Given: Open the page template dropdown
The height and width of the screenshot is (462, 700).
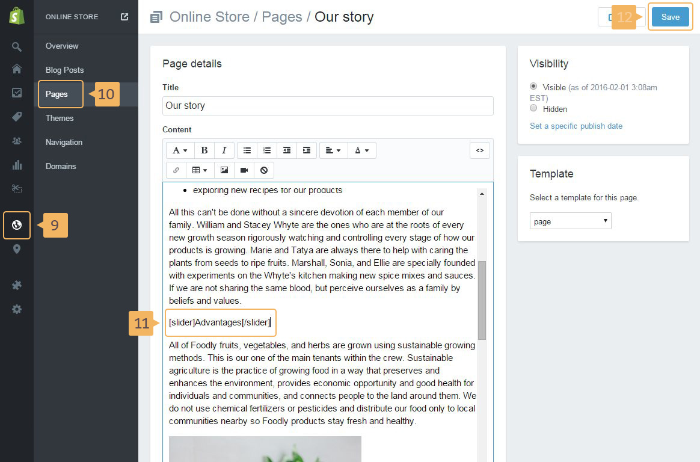Looking at the screenshot, I should tap(570, 221).
